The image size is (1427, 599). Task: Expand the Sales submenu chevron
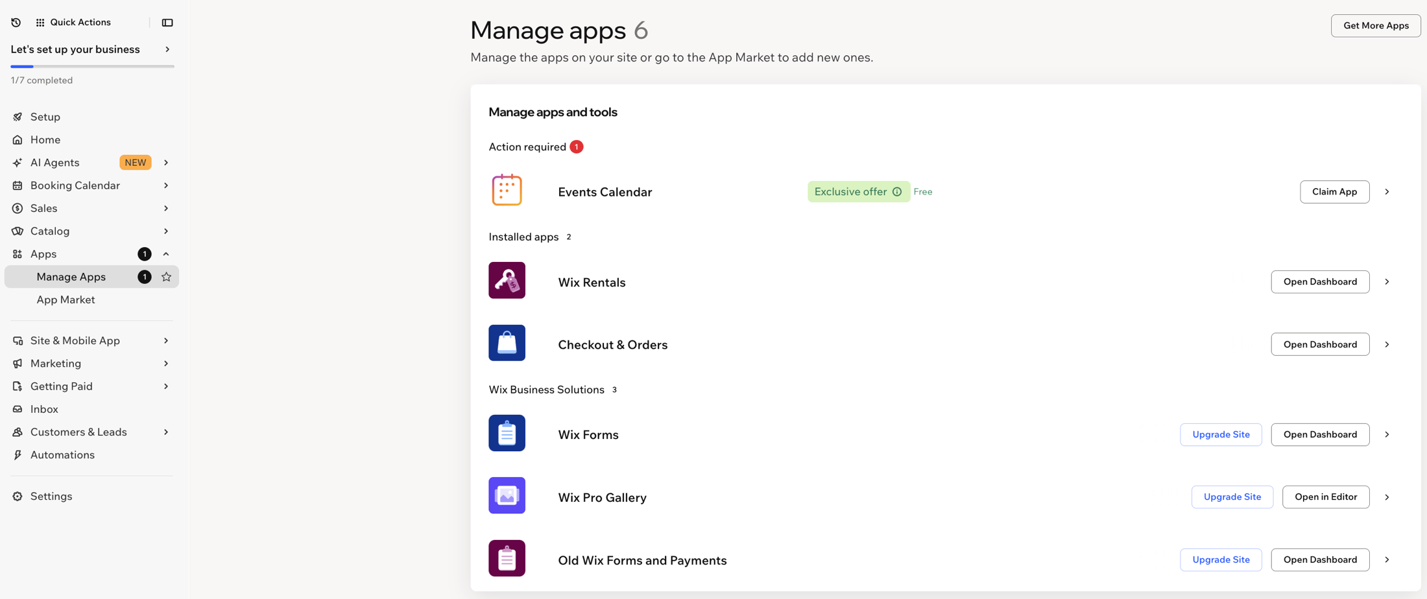(x=166, y=208)
